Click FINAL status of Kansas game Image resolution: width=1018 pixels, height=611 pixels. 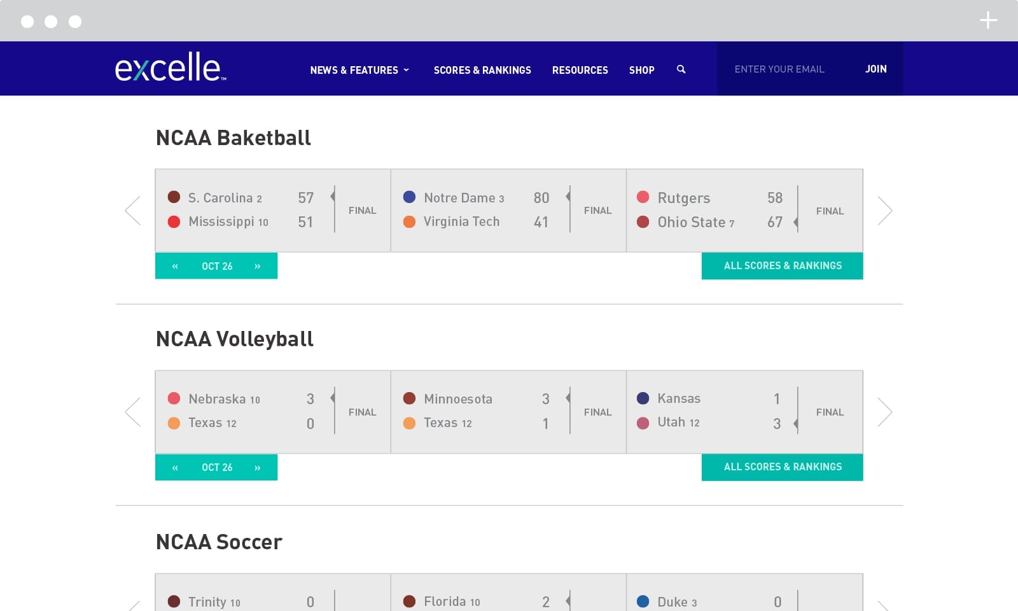tap(830, 412)
